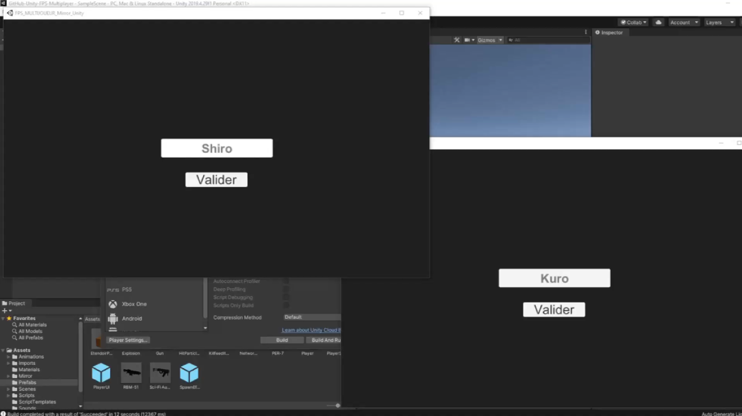
Task: Select the ScriptTemplates folder
Action: tap(37, 402)
